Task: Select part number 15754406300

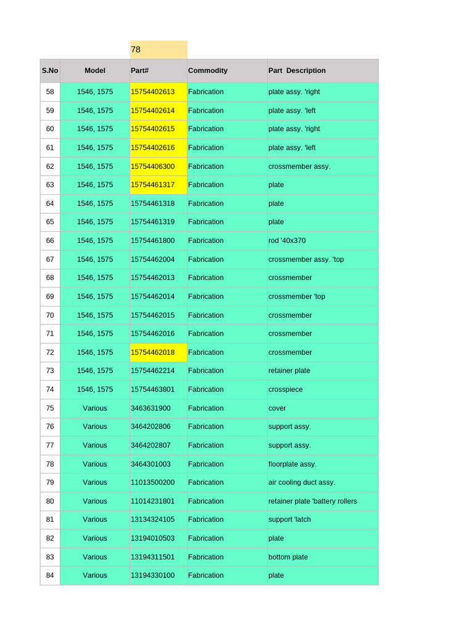Action: pyautogui.click(x=159, y=166)
